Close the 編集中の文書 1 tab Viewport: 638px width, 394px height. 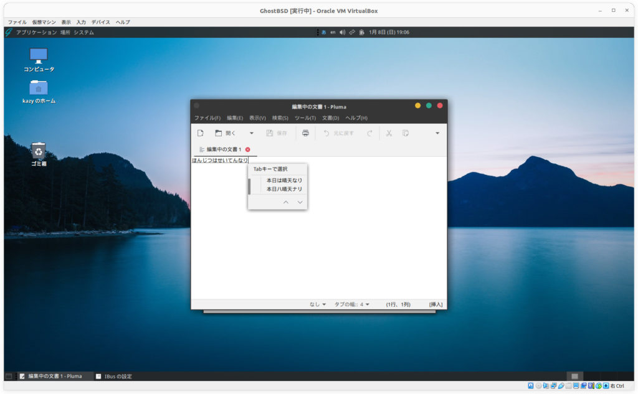[248, 149]
